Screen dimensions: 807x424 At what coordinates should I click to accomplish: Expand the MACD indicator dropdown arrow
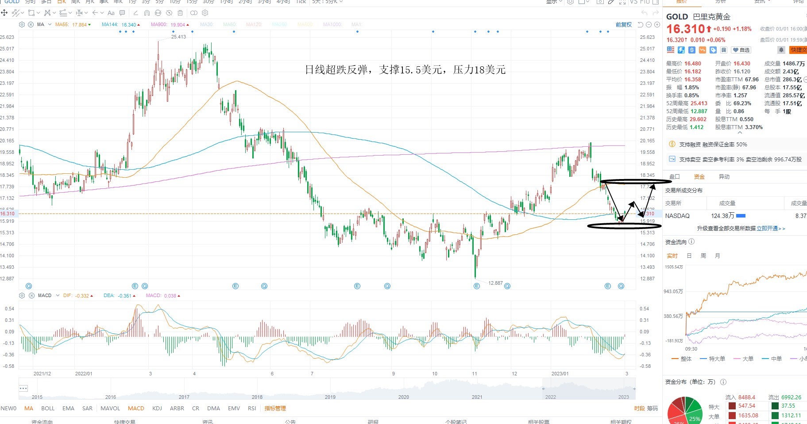(58, 295)
